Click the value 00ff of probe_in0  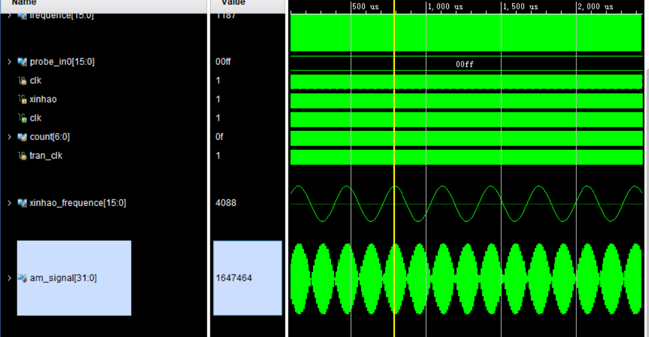223,62
